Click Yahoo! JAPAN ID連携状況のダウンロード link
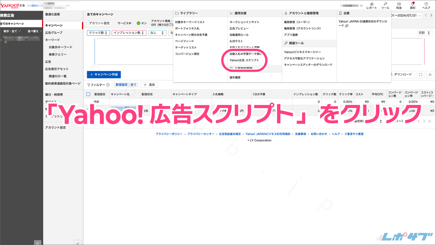 pyautogui.click(x=363, y=24)
